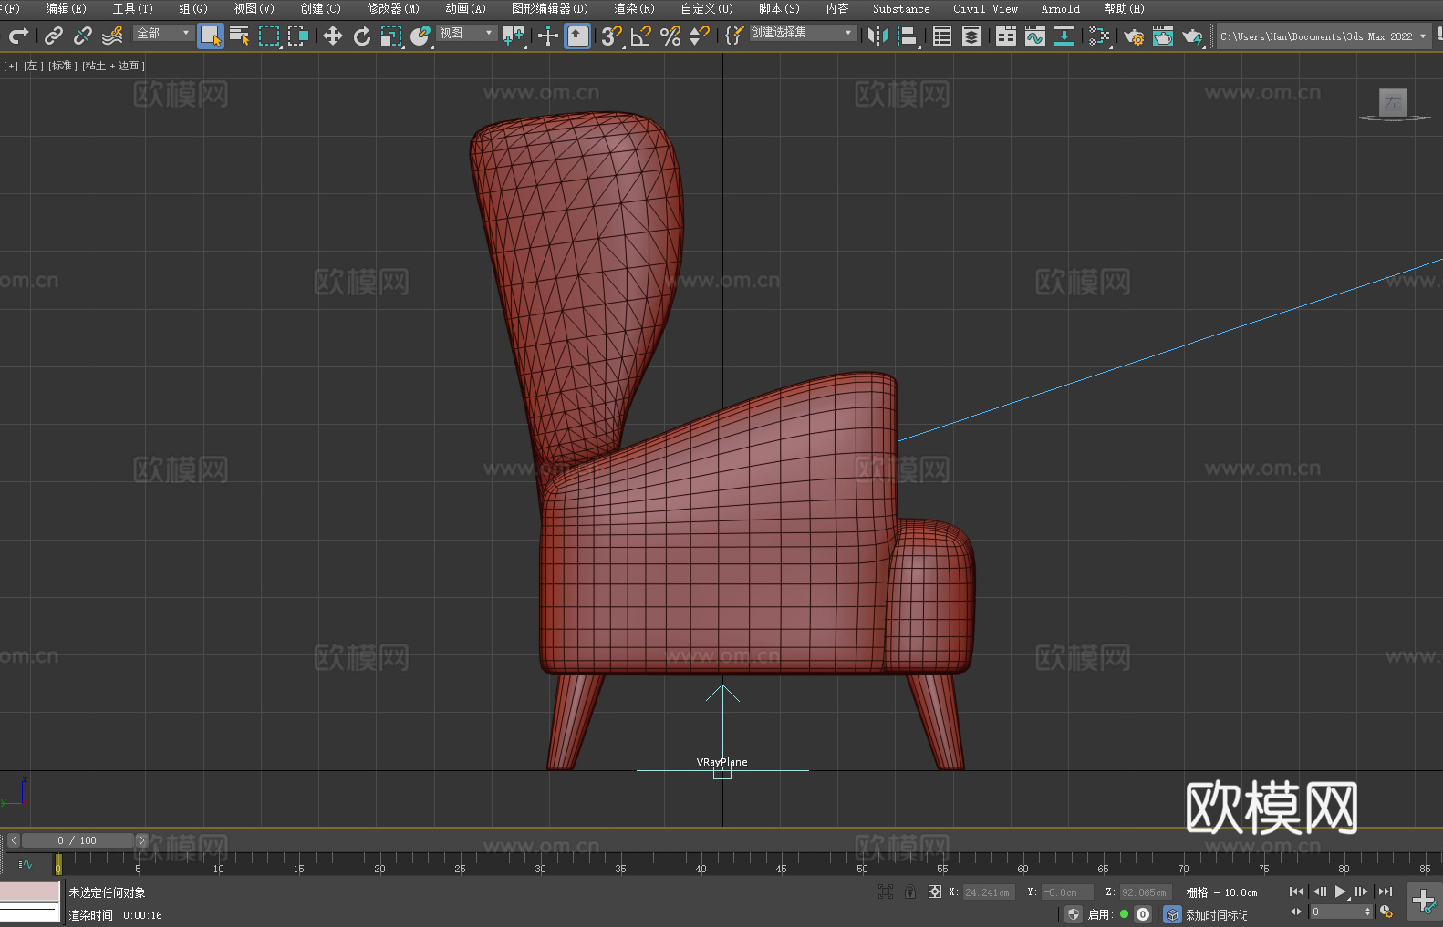1443x927 pixels.
Task: Open Time Configuration clock gear icon
Action: coord(1386,912)
